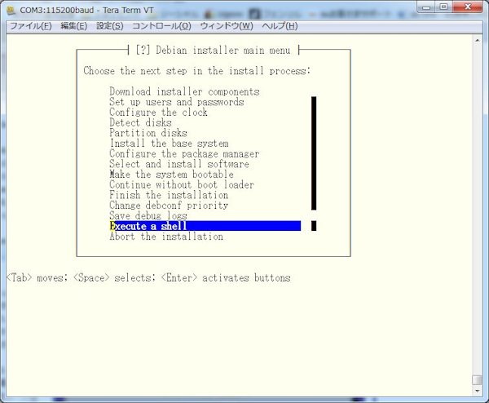Image resolution: width=489 pixels, height=403 pixels.
Task: Click the installer menu's black scroll indicator bar
Action: [314, 153]
